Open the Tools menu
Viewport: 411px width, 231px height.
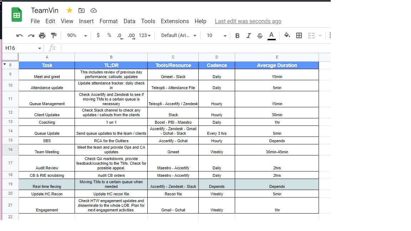148,21
